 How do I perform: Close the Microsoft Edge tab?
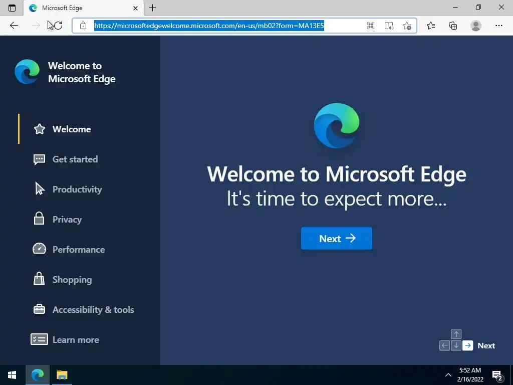click(x=135, y=8)
